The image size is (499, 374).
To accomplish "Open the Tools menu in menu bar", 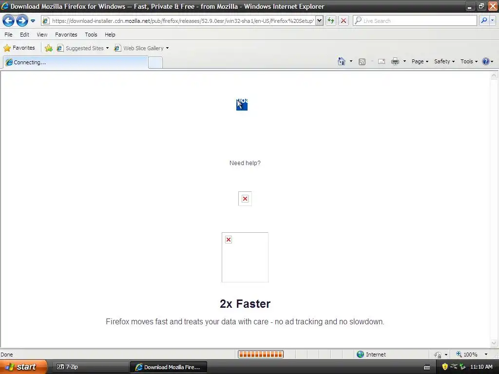I will [x=91, y=35].
